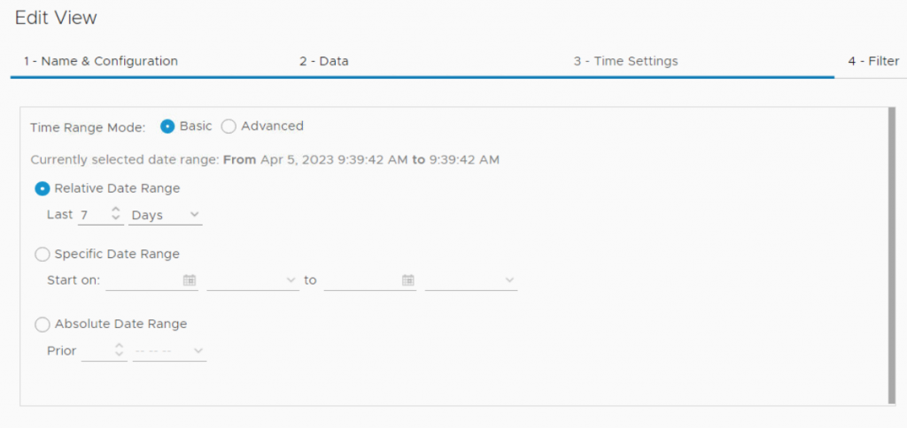This screenshot has width=907, height=428.
Task: Expand the Prior period unit dropdown
Action: click(169, 351)
